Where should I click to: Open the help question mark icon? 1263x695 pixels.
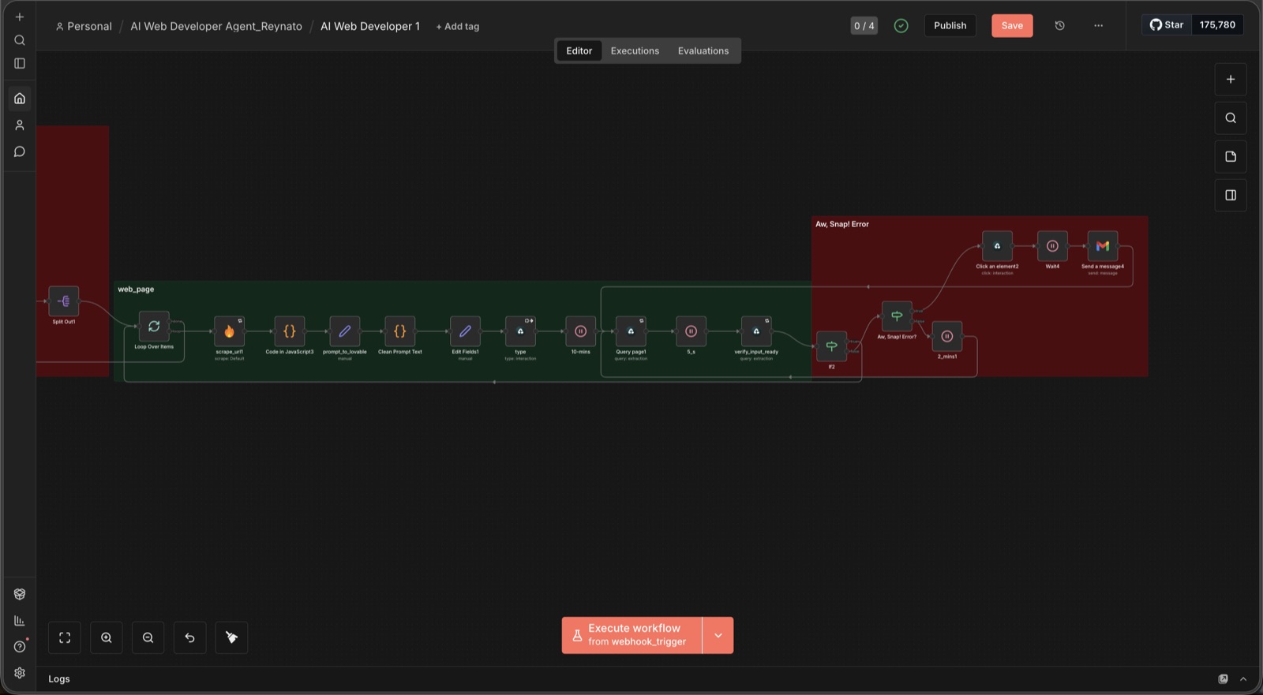click(x=20, y=647)
